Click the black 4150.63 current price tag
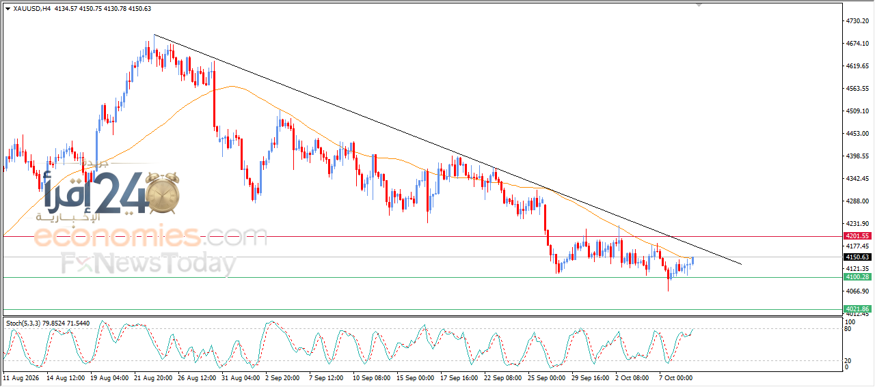 pyautogui.click(x=857, y=257)
